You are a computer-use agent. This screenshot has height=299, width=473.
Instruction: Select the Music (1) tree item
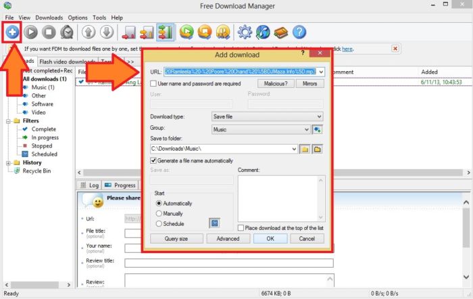point(43,87)
